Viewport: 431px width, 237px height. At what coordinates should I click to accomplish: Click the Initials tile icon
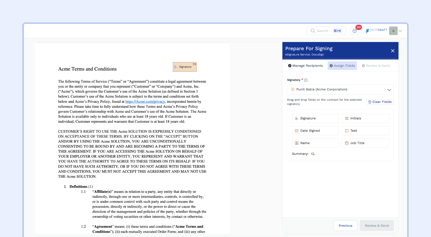pos(347,118)
